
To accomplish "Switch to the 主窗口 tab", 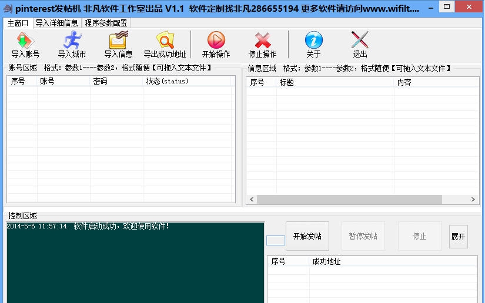I will [x=18, y=23].
